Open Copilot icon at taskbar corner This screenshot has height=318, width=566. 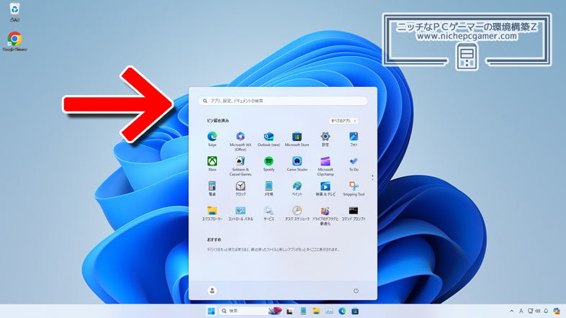click(x=557, y=311)
